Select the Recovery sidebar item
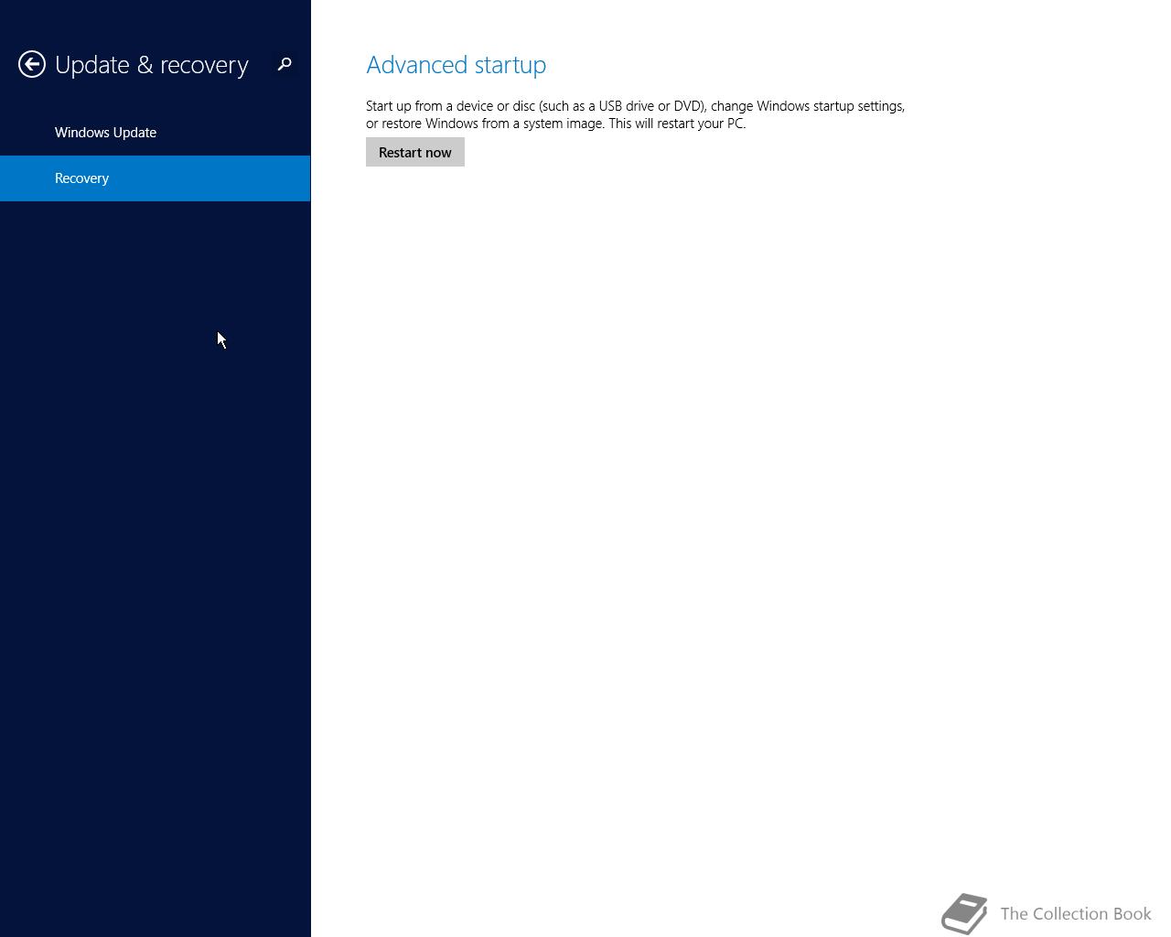The width and height of the screenshot is (1171, 937). tap(156, 178)
